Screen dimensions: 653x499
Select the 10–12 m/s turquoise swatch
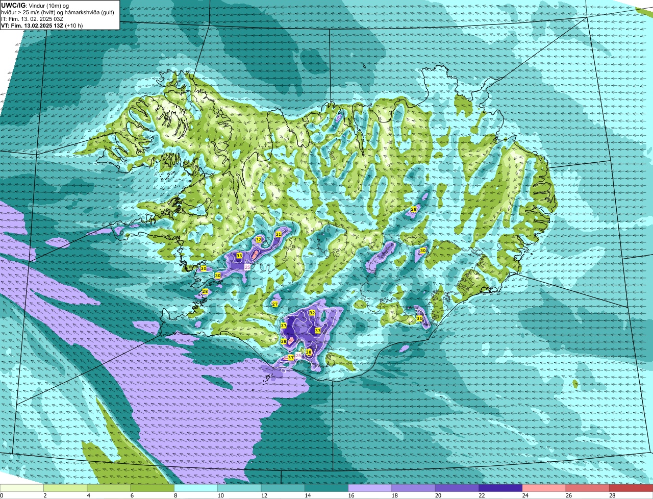[x=239, y=488]
